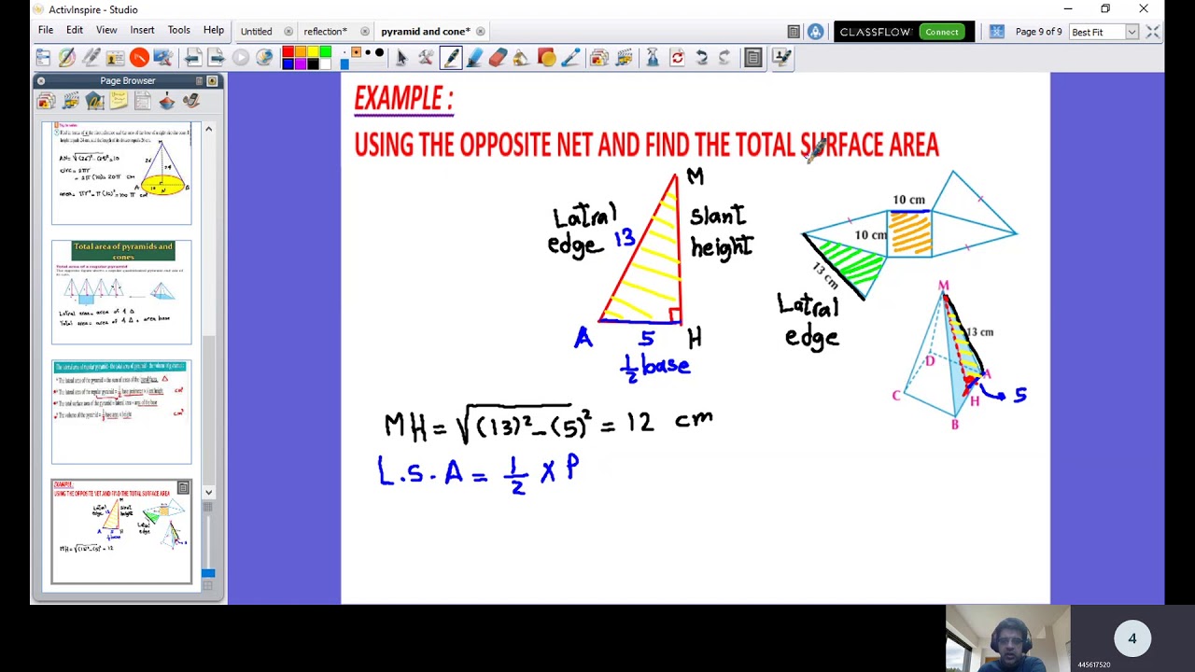Click the Page Zoom snowflake icon
Viewport: 1195px width, 672px height.
pyautogui.click(x=996, y=32)
